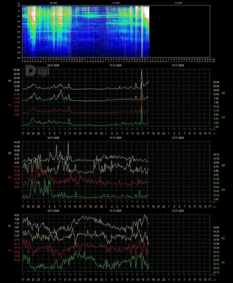
Task: Select the red A3 axis label
Action: pyautogui.click(x=10, y=105)
